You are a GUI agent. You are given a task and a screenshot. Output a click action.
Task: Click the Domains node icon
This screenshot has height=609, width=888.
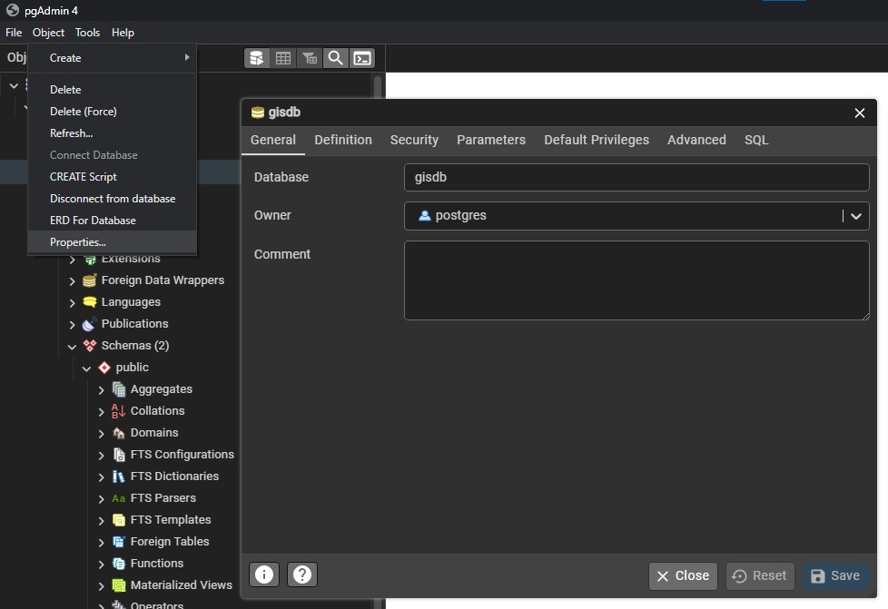tap(118, 432)
